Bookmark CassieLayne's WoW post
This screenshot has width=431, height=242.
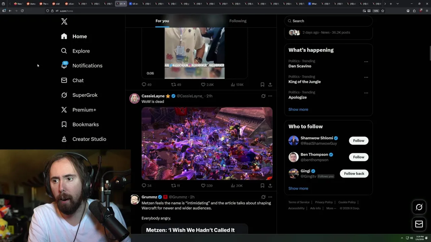[262, 186]
